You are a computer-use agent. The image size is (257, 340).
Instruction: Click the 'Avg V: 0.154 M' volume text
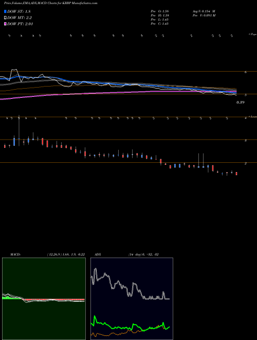tap(204, 11)
